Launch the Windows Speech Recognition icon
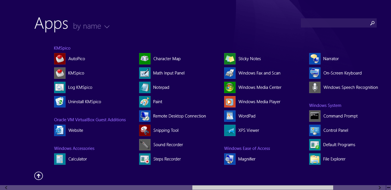The width and height of the screenshot is (391, 190). [315, 87]
